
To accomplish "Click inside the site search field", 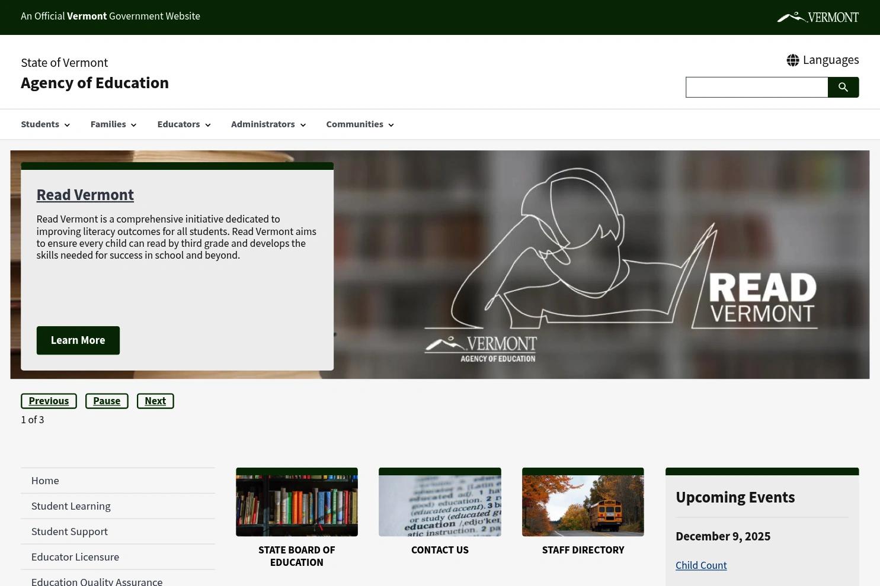I will tap(757, 87).
